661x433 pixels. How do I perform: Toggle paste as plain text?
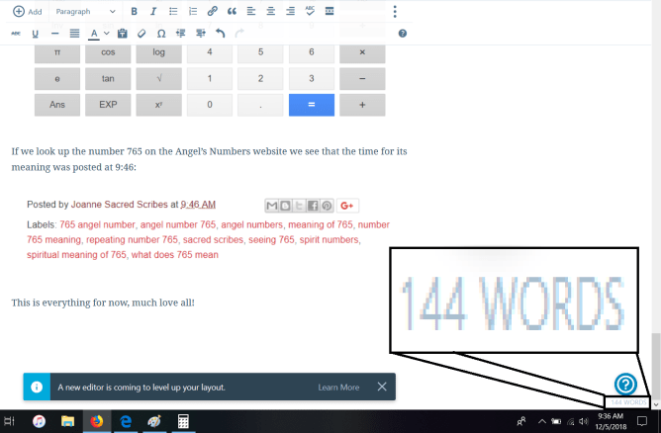pos(123,34)
